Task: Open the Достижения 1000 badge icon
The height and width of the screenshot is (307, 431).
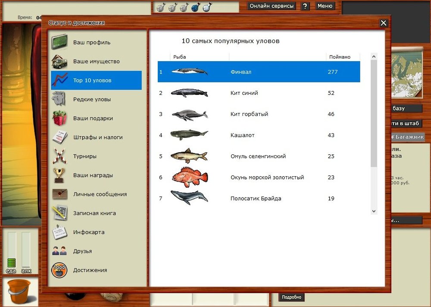Action: (59, 270)
